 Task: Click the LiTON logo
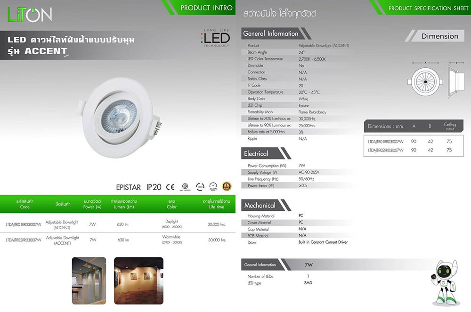(30, 15)
